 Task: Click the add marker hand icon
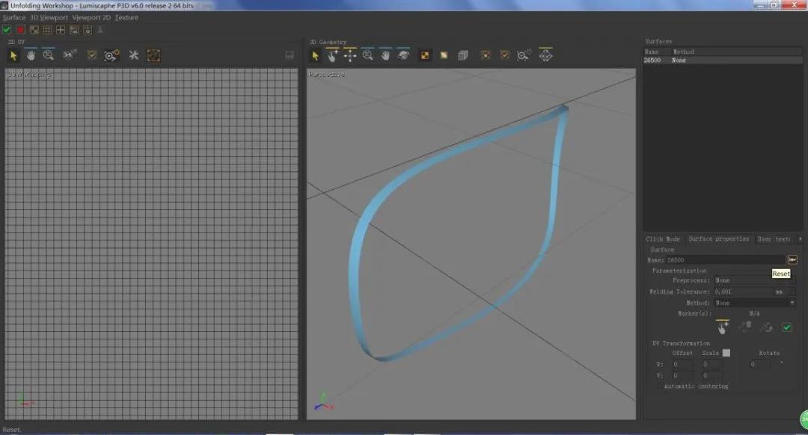(x=722, y=327)
